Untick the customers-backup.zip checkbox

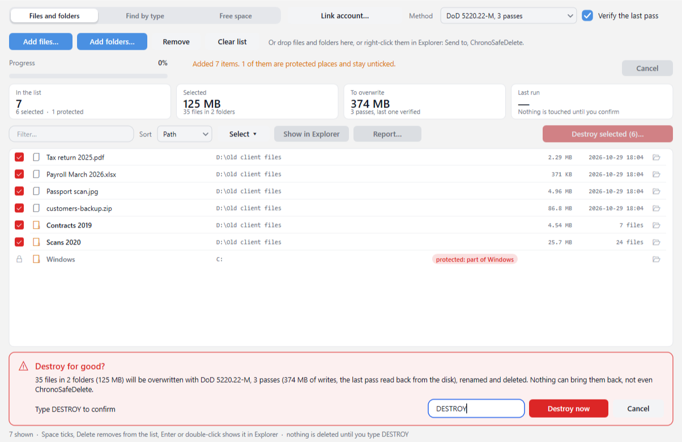19,208
